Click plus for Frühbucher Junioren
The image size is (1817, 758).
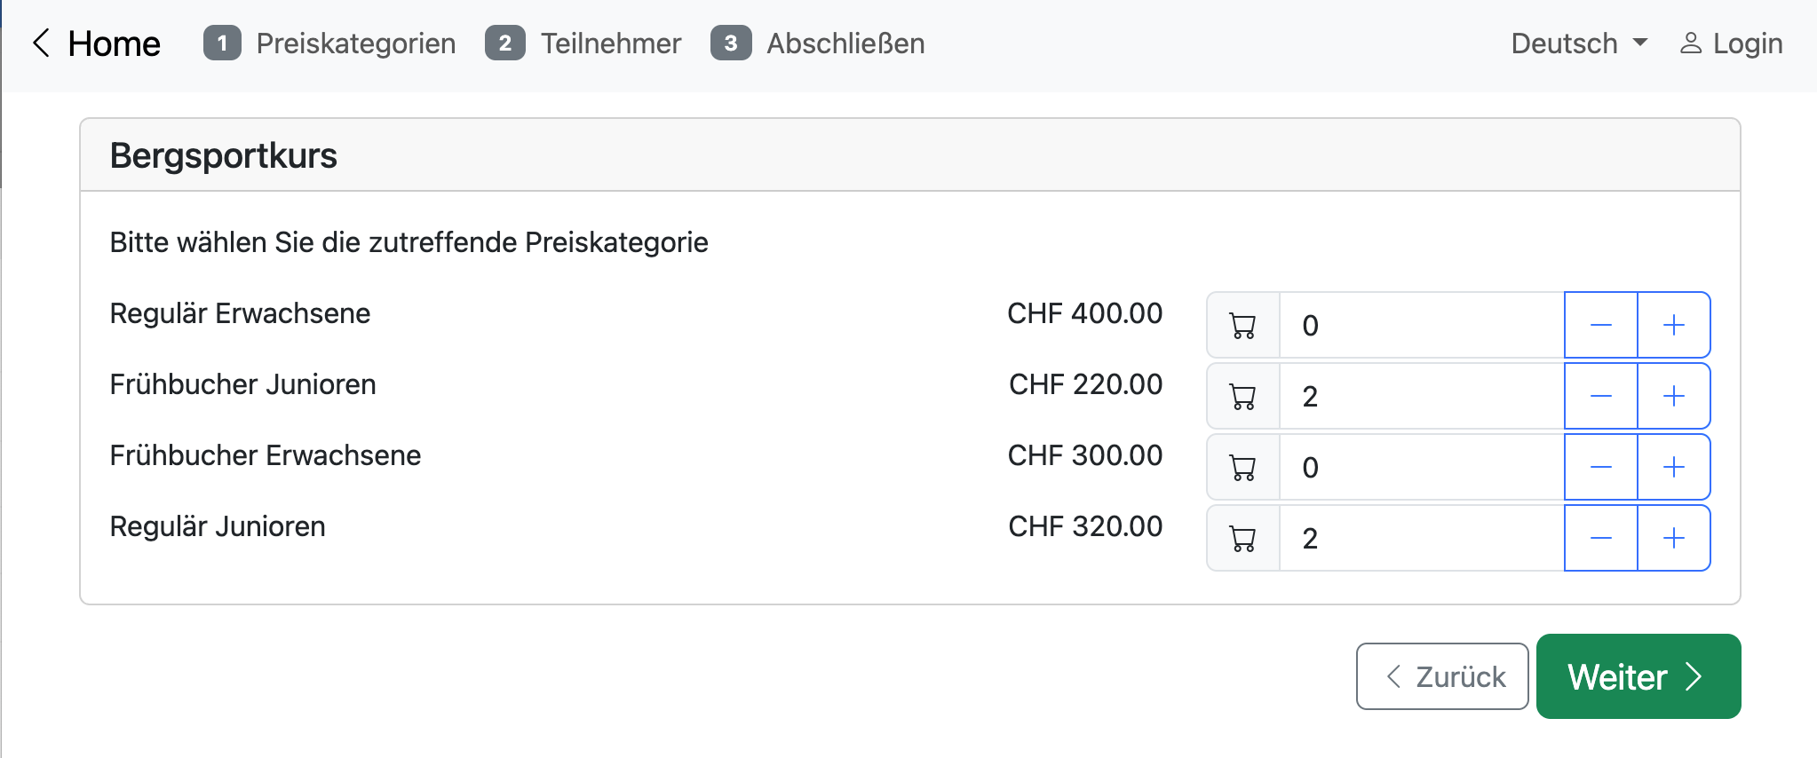[x=1673, y=396]
